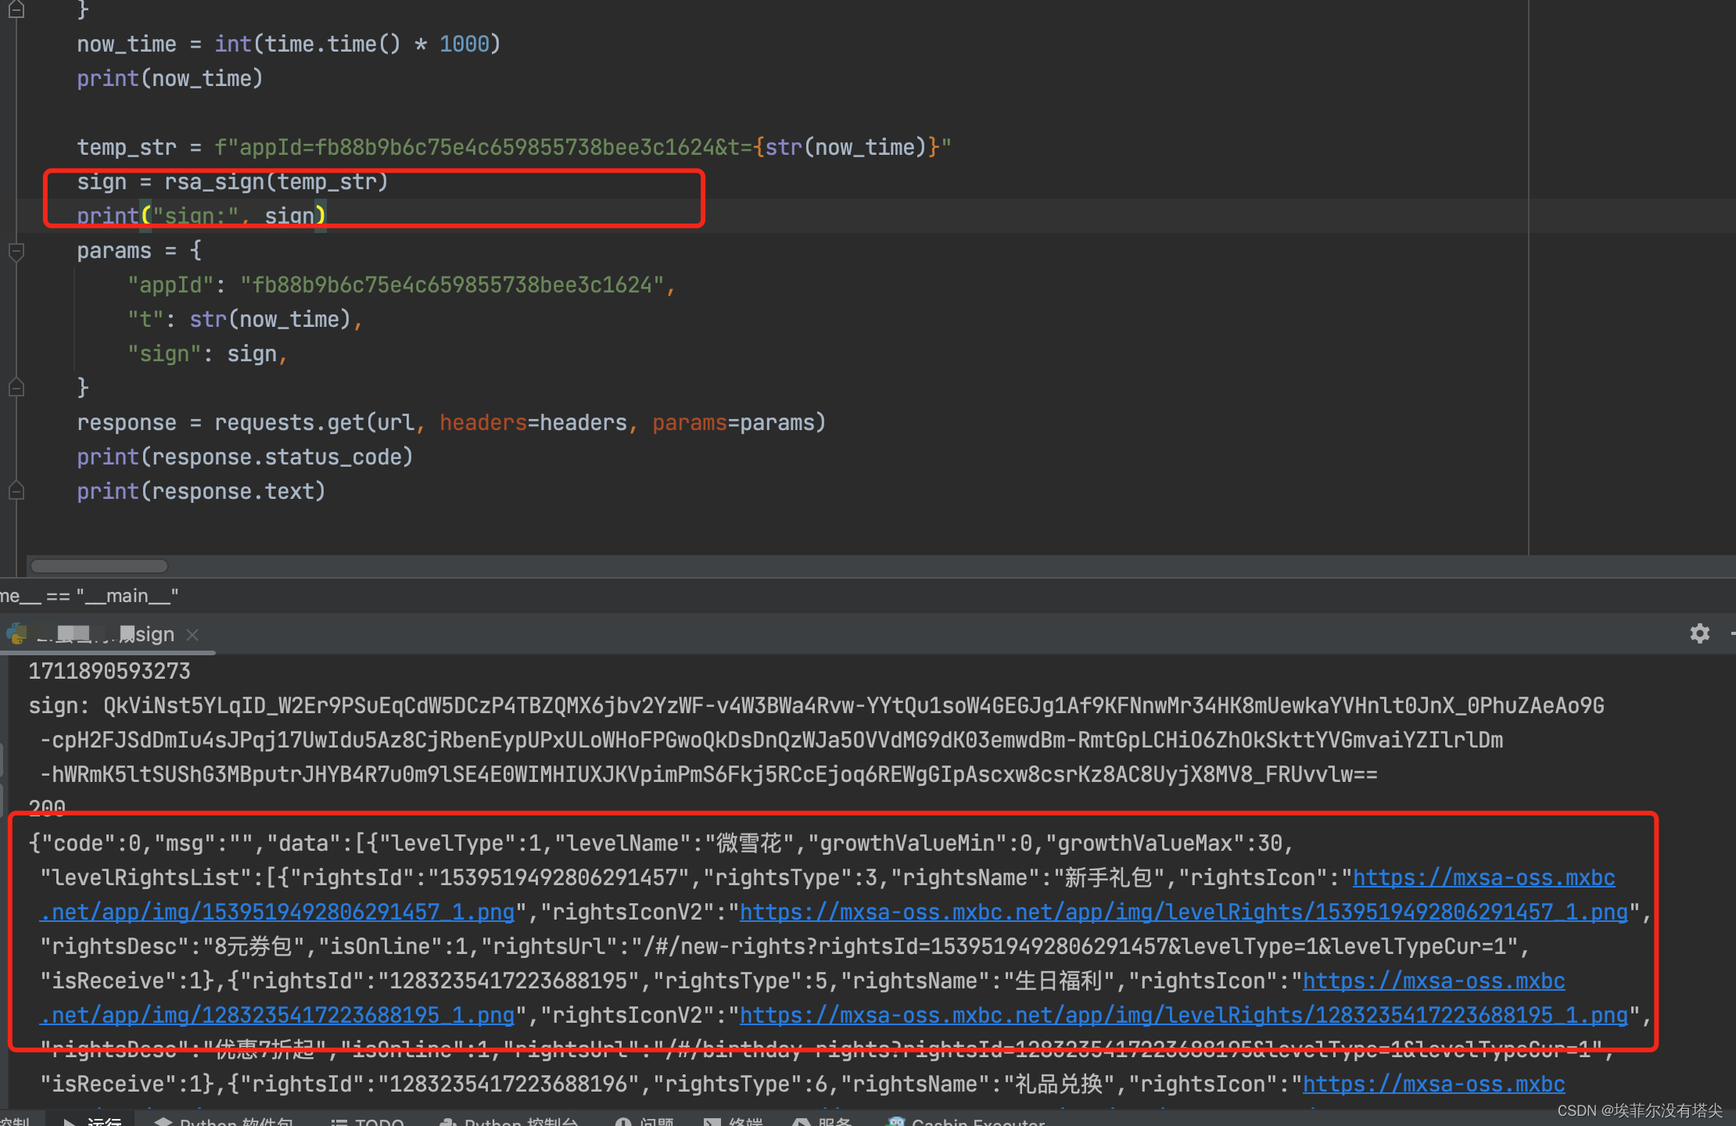This screenshot has height=1126, width=1736.
Task: Click the temp_str f-string assignment line
Action: pyautogui.click(x=514, y=147)
